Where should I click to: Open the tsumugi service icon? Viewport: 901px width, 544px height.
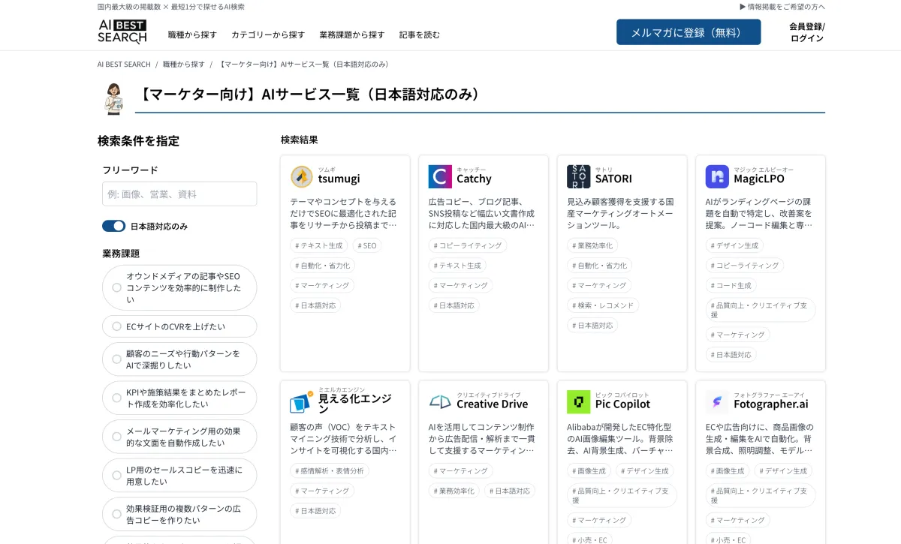point(302,177)
